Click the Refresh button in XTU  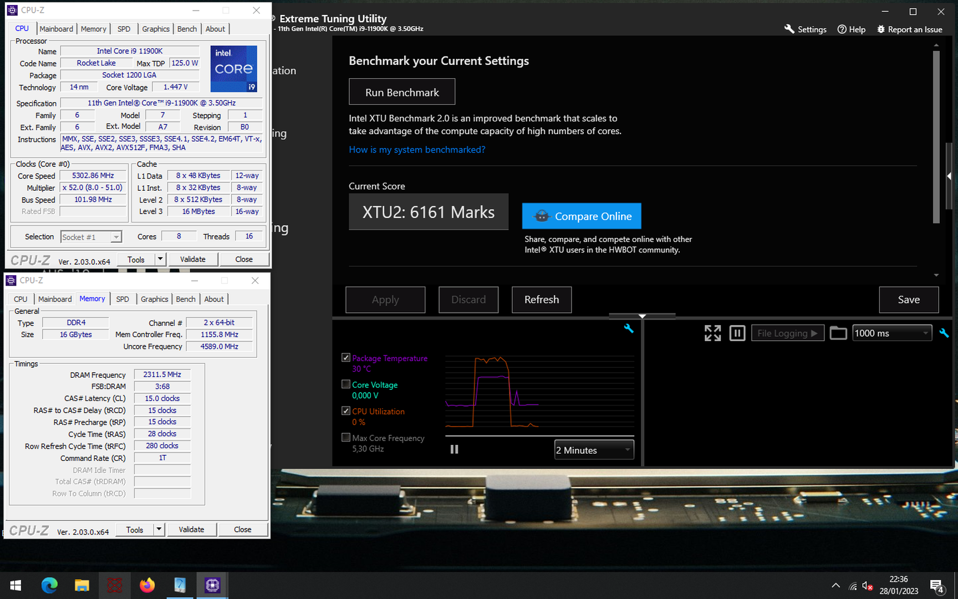click(542, 299)
